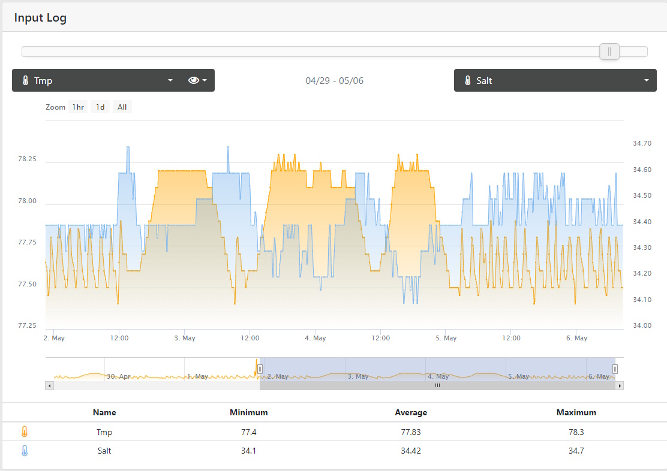The width and height of the screenshot is (667, 471).
Task: Click the date range slider handle at top
Action: click(609, 52)
